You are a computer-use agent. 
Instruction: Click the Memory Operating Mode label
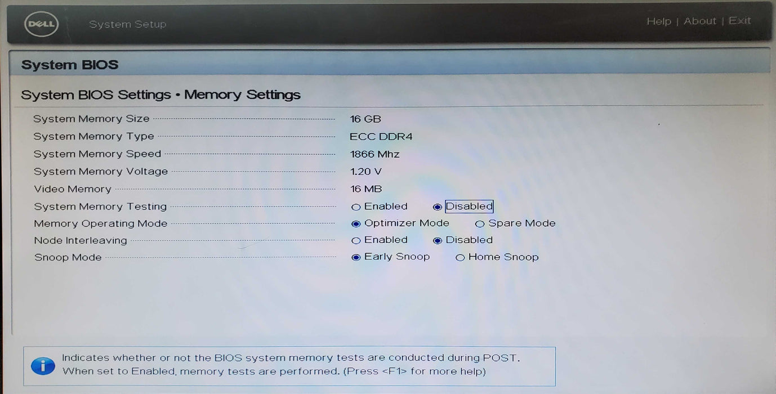tap(101, 223)
